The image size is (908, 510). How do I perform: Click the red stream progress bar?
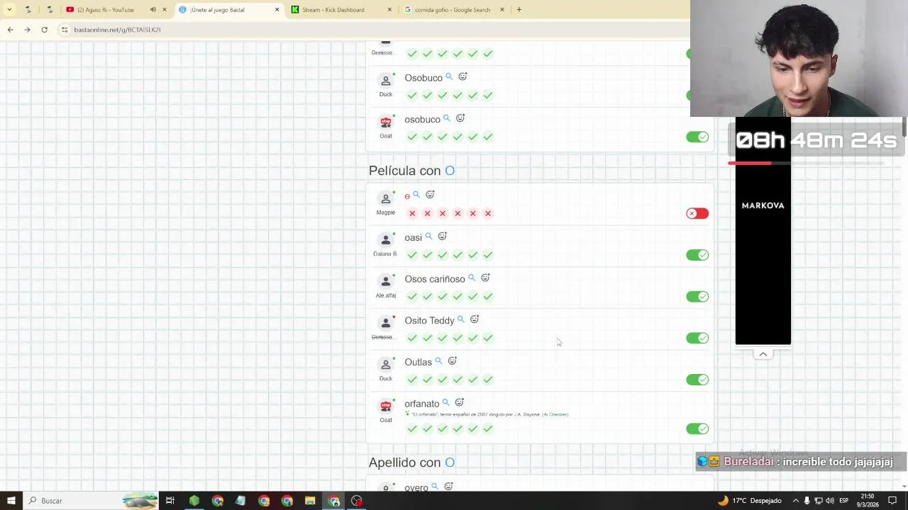pyautogui.click(x=750, y=164)
